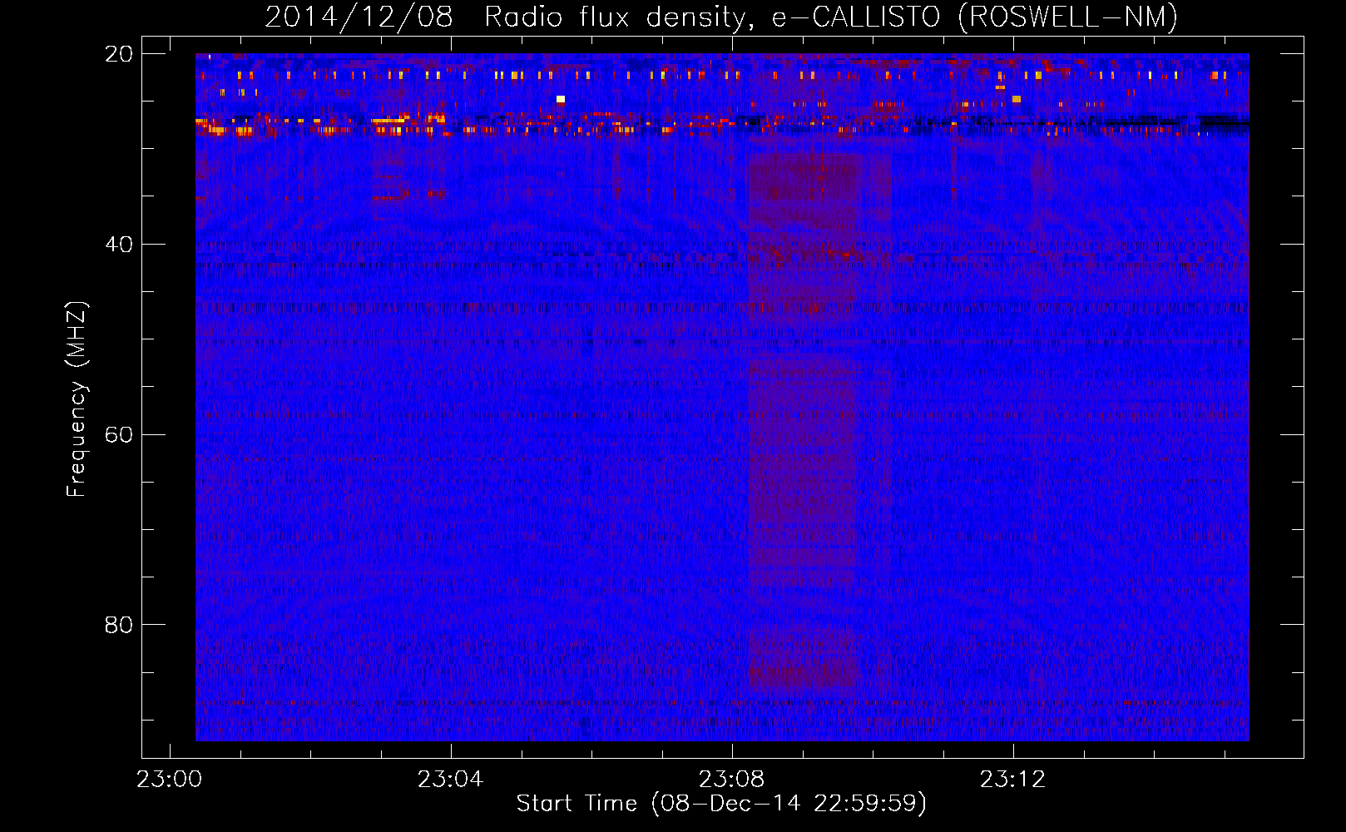Click the date '2014/12/08' in the title
1346x832 pixels.
coord(359,17)
